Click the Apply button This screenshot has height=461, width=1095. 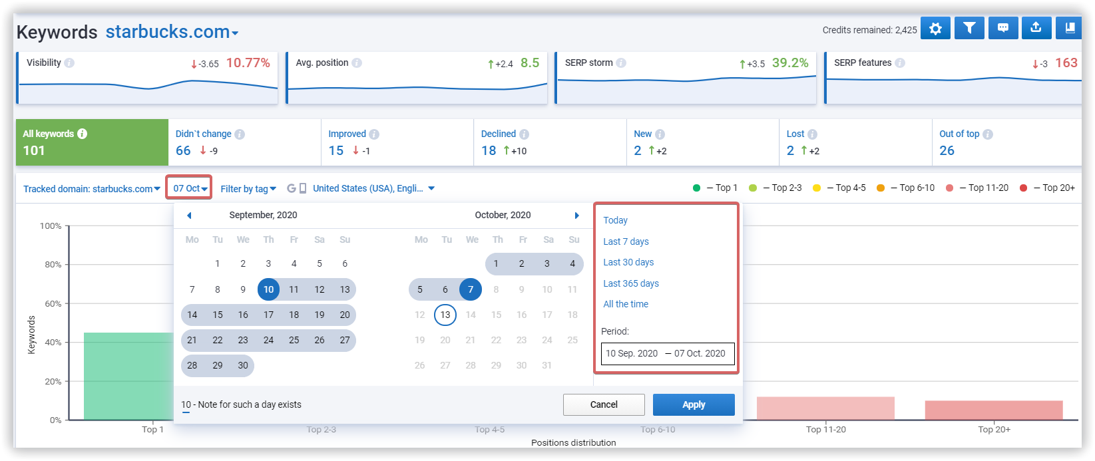pyautogui.click(x=694, y=404)
